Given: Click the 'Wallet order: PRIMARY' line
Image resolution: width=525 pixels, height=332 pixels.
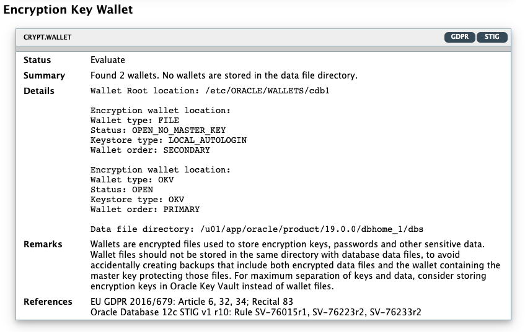Looking at the screenshot, I should 145,210.
